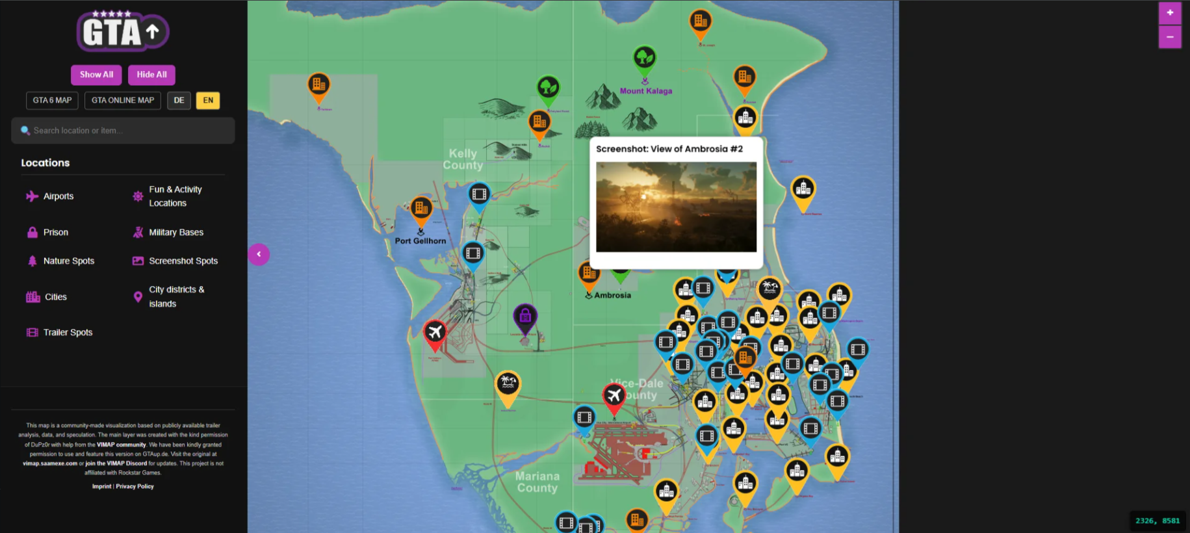Toggle Military Bases category
This screenshot has width=1190, height=533.
(x=168, y=232)
